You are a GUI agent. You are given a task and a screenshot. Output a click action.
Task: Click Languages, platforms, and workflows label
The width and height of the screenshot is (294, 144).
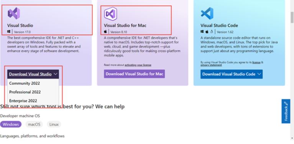32,136
